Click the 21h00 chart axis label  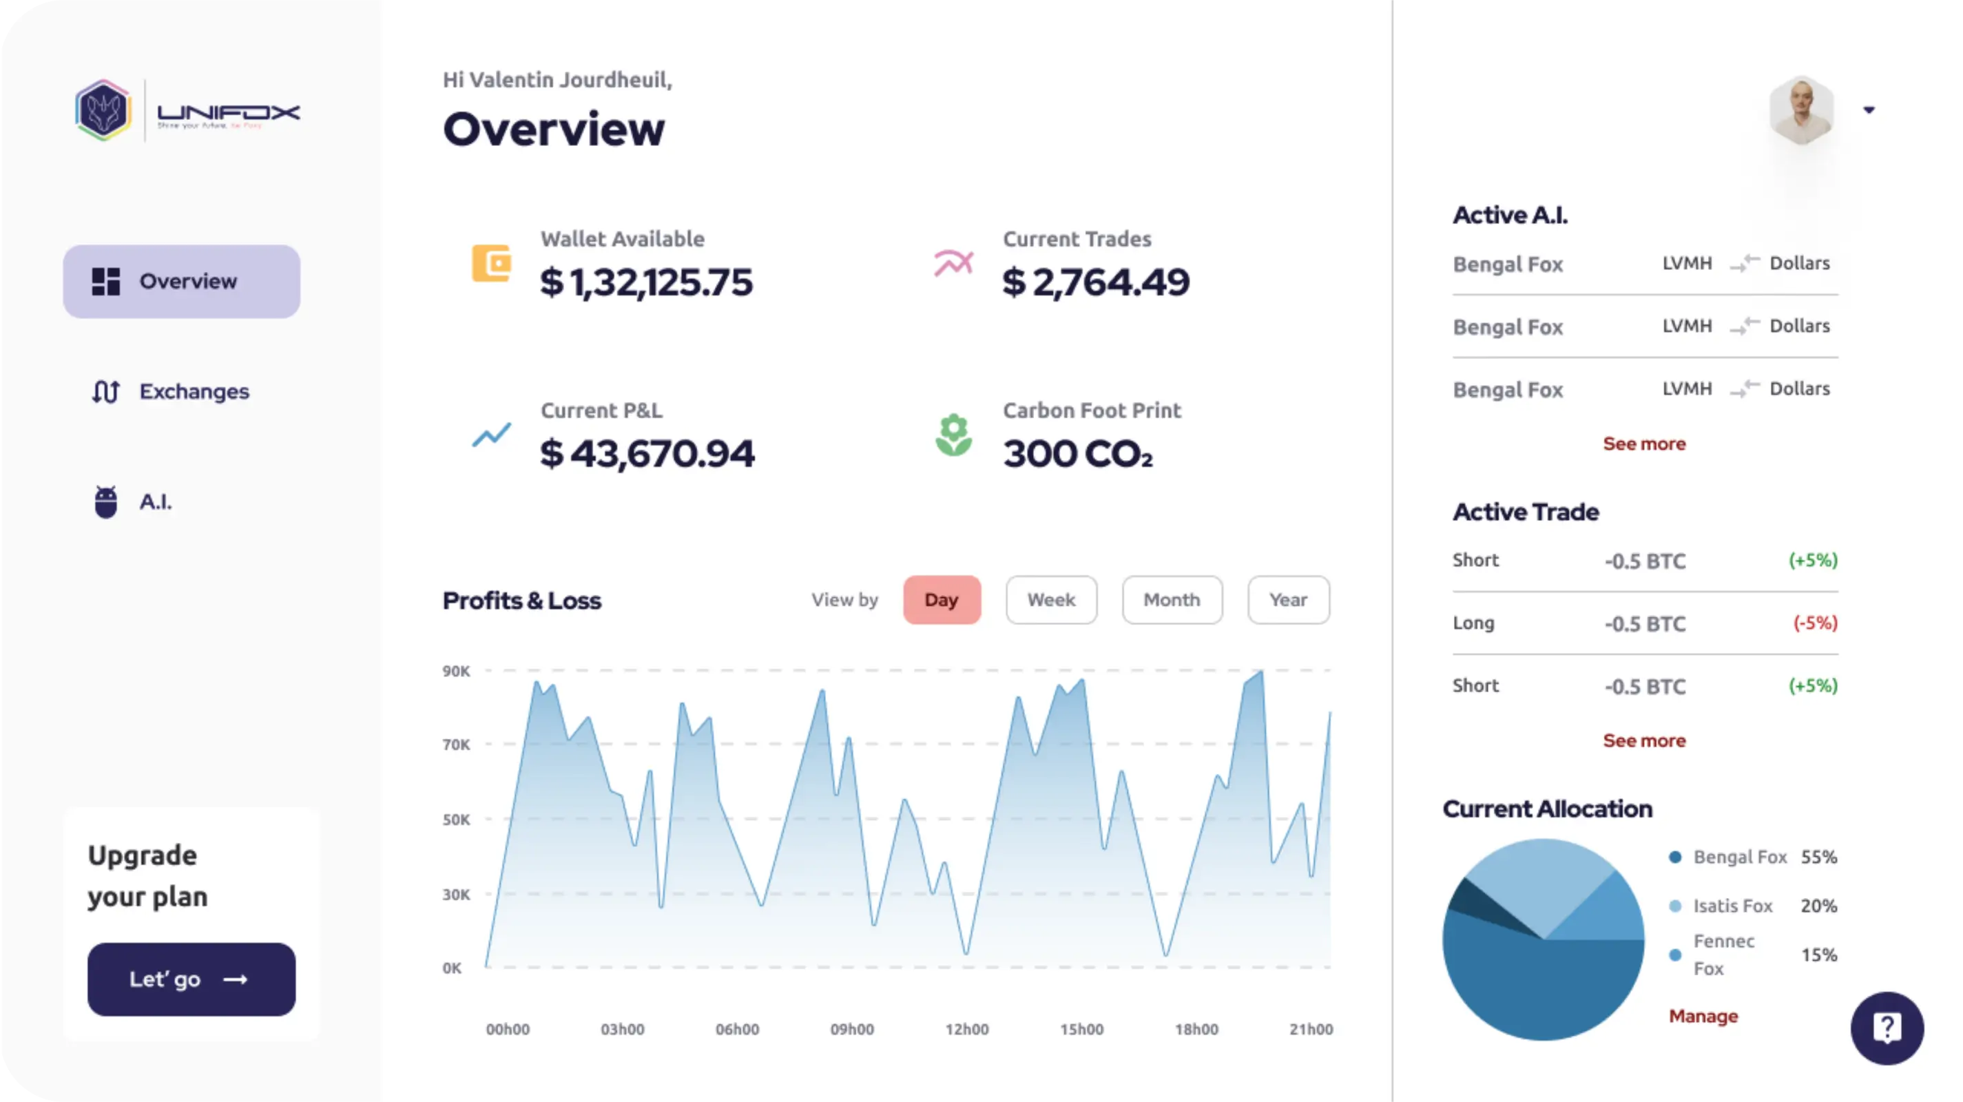(1311, 1029)
